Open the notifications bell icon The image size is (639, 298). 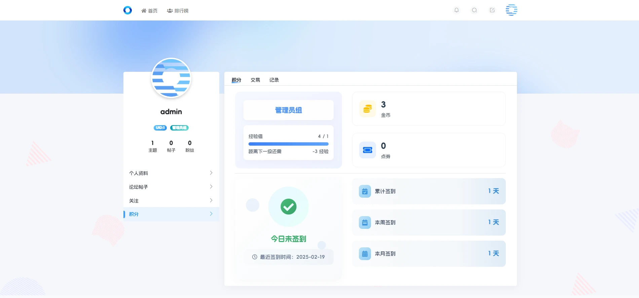(x=456, y=10)
